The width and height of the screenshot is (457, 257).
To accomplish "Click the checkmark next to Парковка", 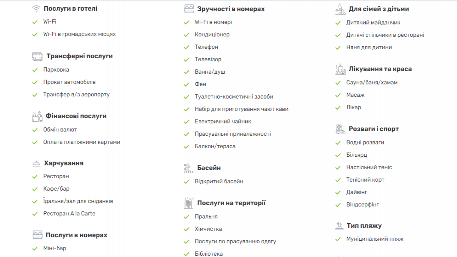I will click(35, 70).
